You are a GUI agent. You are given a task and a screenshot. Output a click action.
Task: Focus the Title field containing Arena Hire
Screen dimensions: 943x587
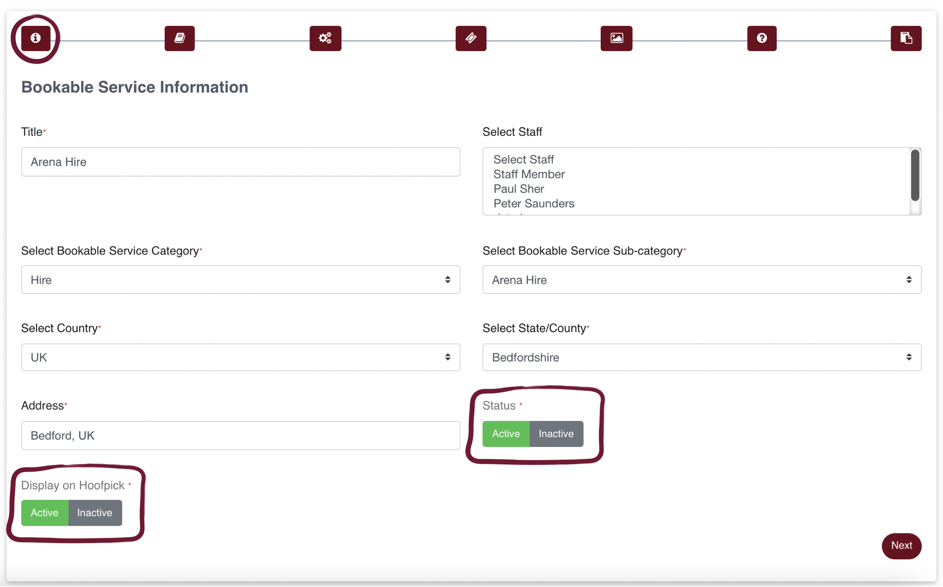click(241, 162)
